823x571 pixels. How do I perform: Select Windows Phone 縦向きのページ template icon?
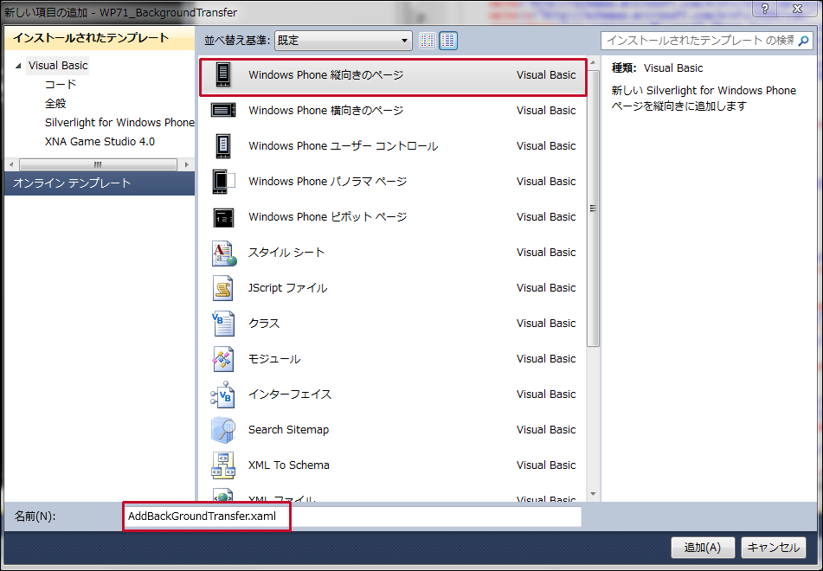(x=223, y=74)
